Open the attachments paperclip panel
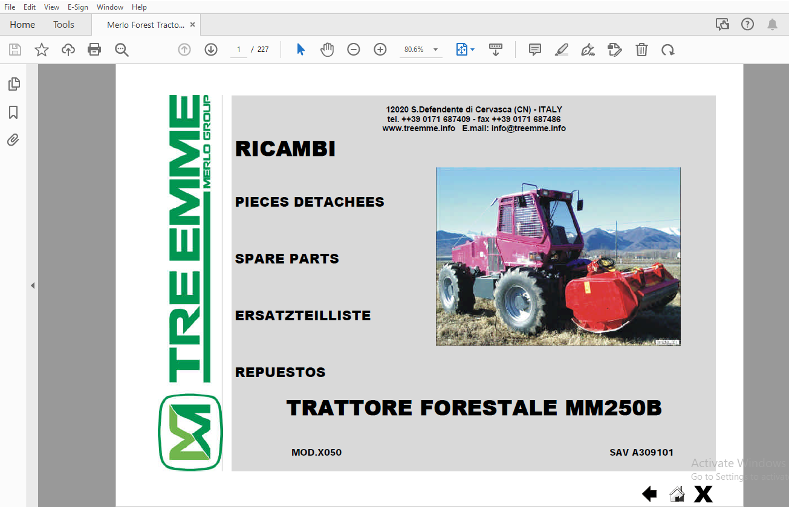Screen dimensions: 789x507 point(13,140)
